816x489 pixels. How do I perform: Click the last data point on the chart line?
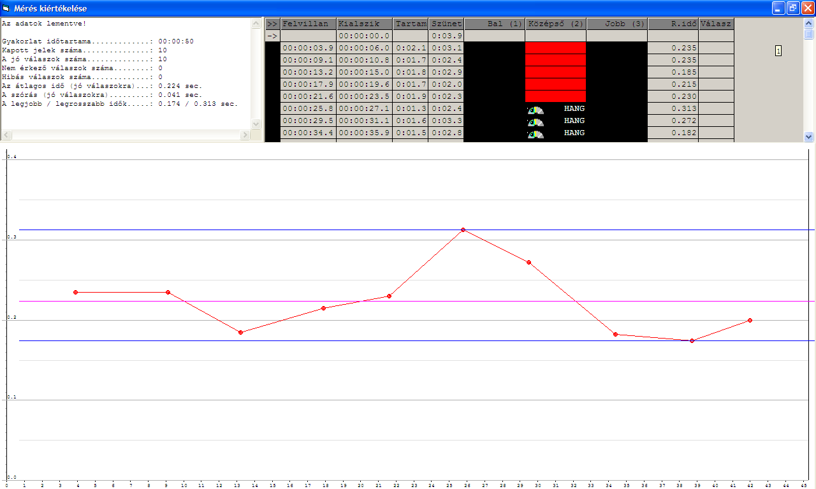pos(750,320)
